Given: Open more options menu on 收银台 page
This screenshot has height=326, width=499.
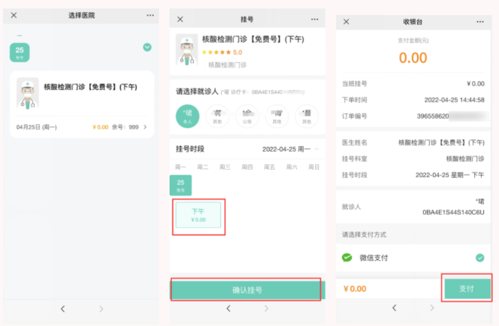Looking at the screenshot, I should 480,22.
